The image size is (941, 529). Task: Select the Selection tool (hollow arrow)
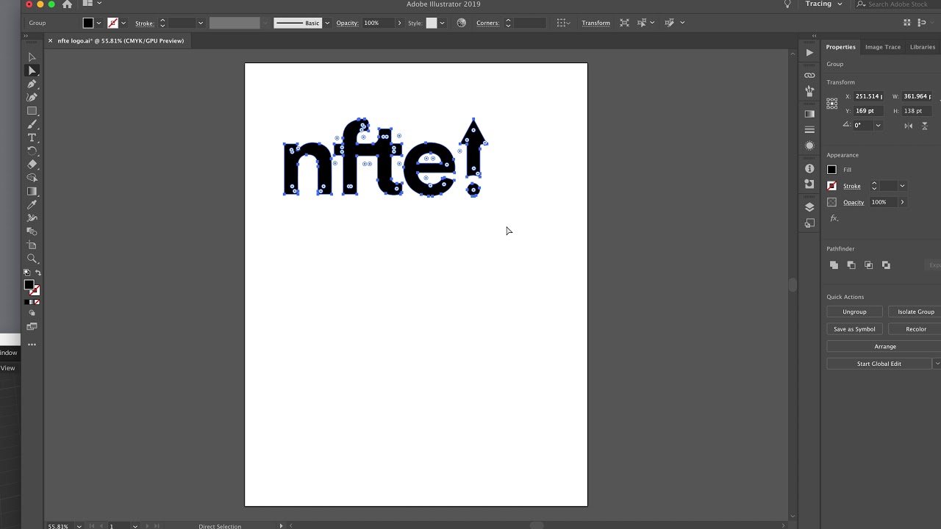[32, 57]
